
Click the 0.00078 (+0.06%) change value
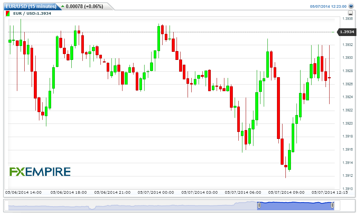coord(84,6)
